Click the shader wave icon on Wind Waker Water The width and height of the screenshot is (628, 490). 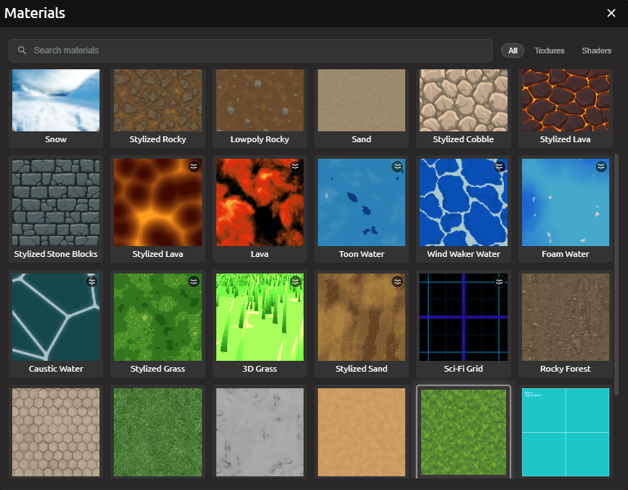tap(500, 167)
